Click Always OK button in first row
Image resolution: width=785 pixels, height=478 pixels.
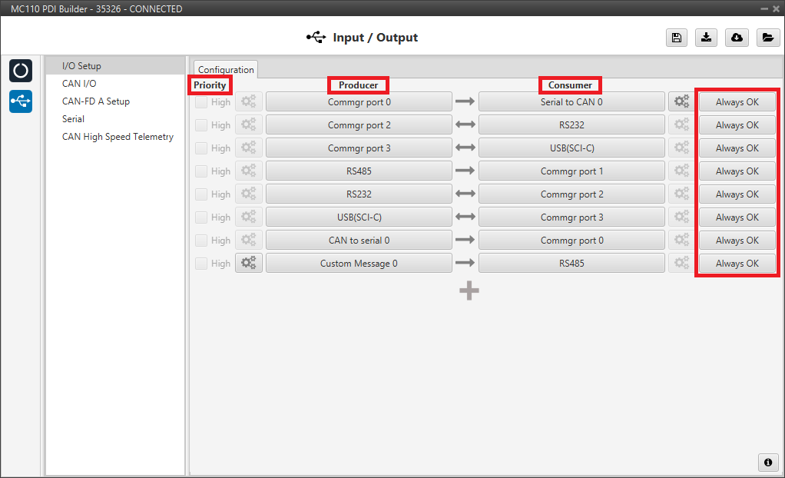[737, 101]
